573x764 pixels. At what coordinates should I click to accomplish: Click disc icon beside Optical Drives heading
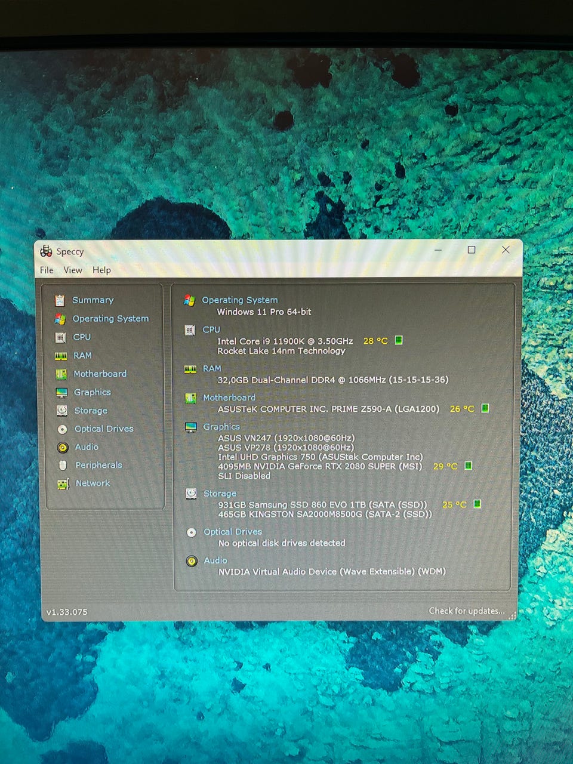click(x=192, y=532)
